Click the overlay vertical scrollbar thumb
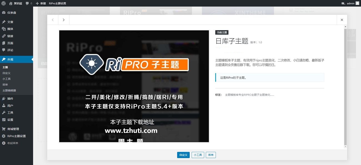The width and height of the screenshot is (361, 165). (x=345, y=87)
